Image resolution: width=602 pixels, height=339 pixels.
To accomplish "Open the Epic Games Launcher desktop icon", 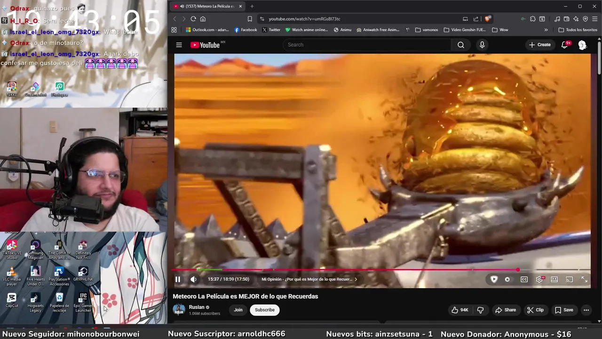I will [x=83, y=303].
